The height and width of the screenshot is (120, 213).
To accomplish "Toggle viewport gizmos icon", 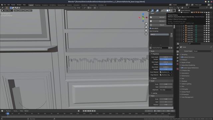I will (152, 10).
